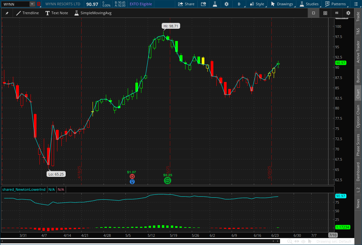Click the zoom magnifier icon at bottom
This screenshot has height=245, width=362.
click(x=290, y=241)
